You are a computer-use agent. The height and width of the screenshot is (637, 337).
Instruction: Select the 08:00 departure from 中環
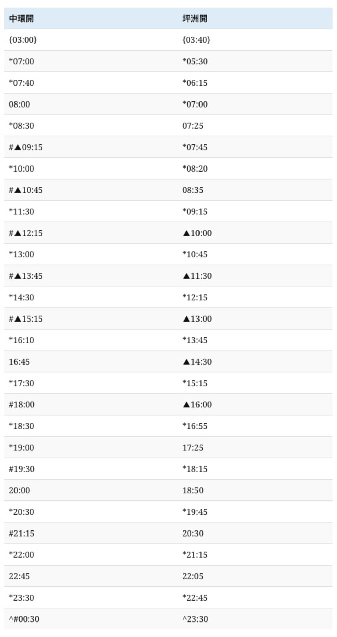[20, 104]
